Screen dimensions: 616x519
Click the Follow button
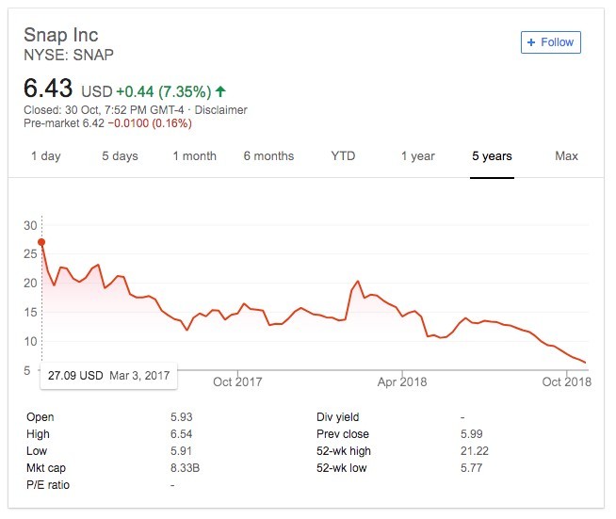tap(551, 42)
